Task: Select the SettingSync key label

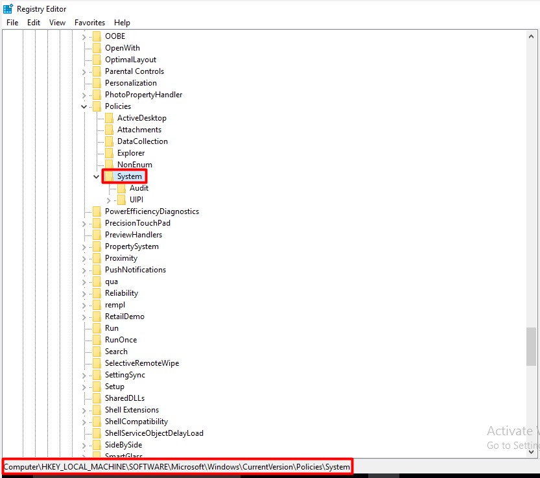Action: coord(125,375)
